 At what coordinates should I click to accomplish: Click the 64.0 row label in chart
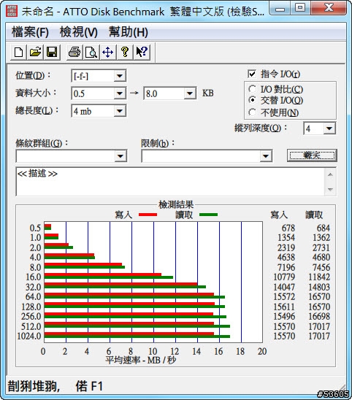pos(33,296)
